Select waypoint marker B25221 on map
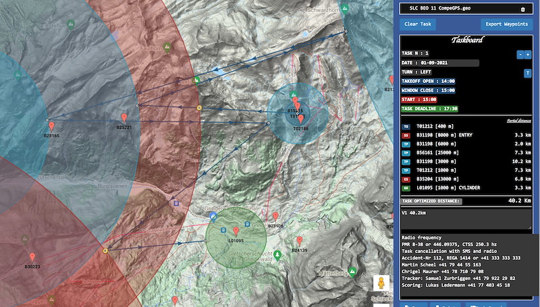This screenshot has width=540, height=307. pyautogui.click(x=124, y=118)
